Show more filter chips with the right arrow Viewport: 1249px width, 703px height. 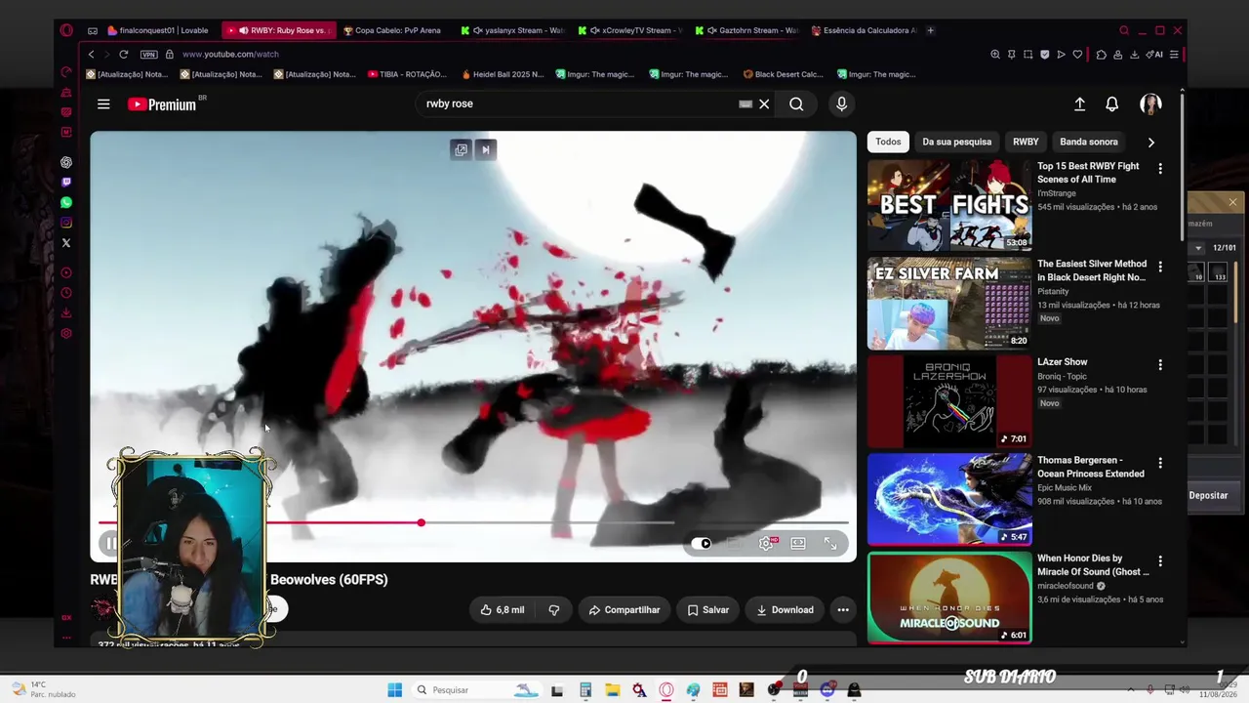click(x=1151, y=143)
